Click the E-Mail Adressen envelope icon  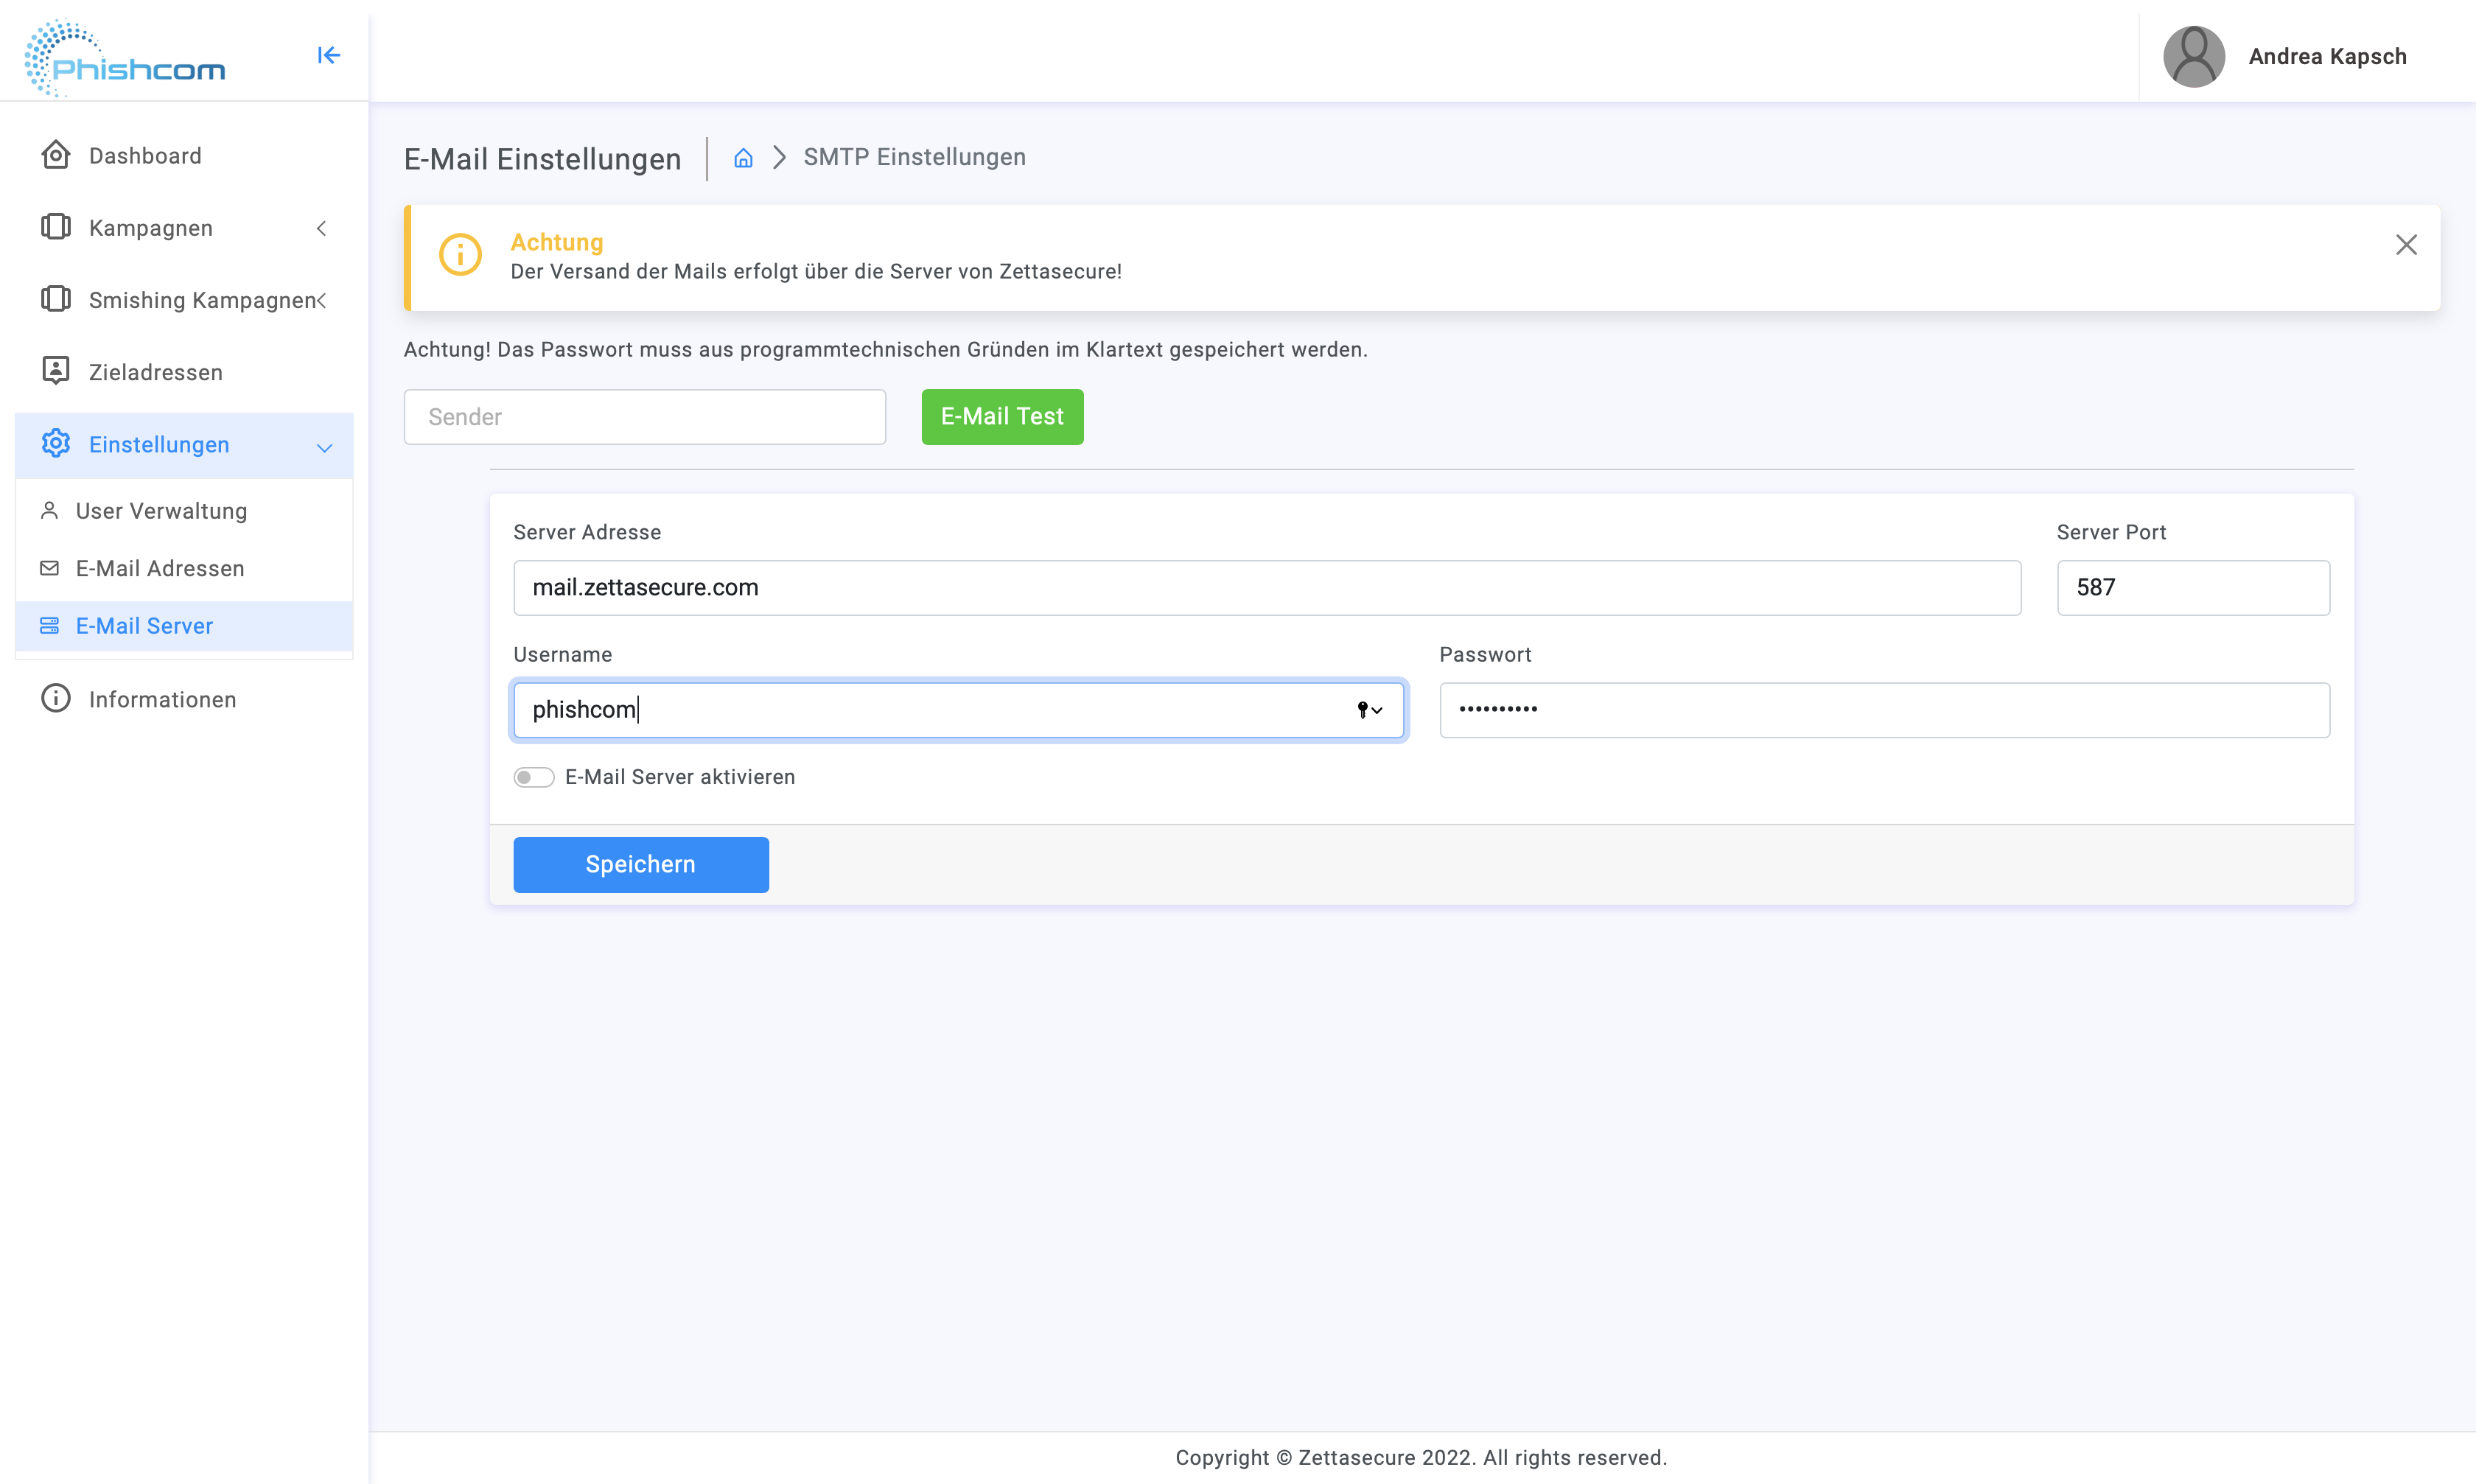click(x=49, y=568)
